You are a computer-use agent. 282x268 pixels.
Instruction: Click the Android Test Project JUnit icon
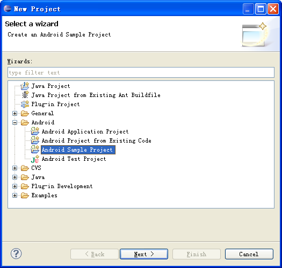35,159
